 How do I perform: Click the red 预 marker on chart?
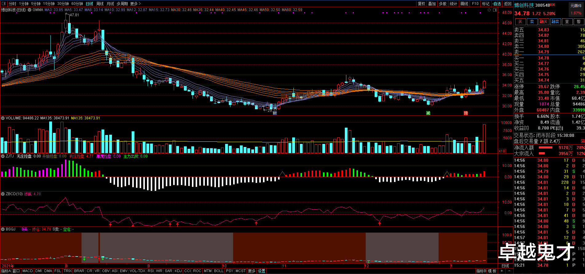point(466,113)
